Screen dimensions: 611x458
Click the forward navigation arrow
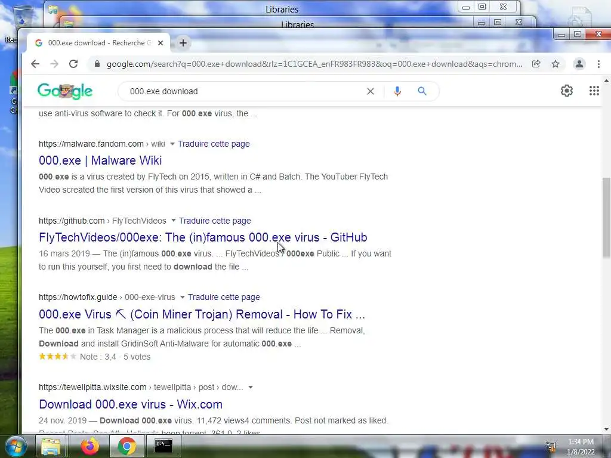point(54,64)
